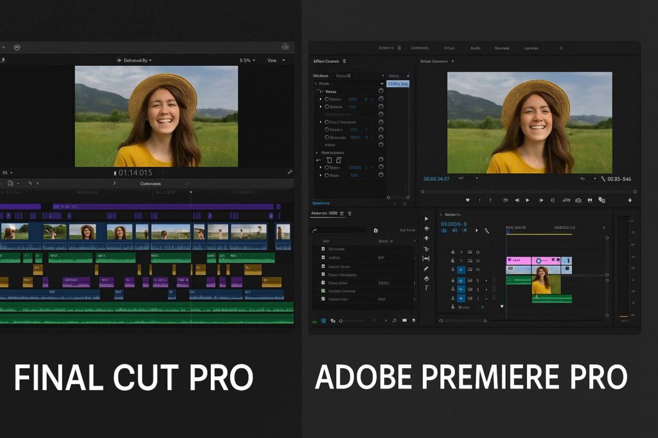The width and height of the screenshot is (658, 438).
Task: Select the Type tool at the bottom of Premiere toolbar
Action: (x=426, y=289)
